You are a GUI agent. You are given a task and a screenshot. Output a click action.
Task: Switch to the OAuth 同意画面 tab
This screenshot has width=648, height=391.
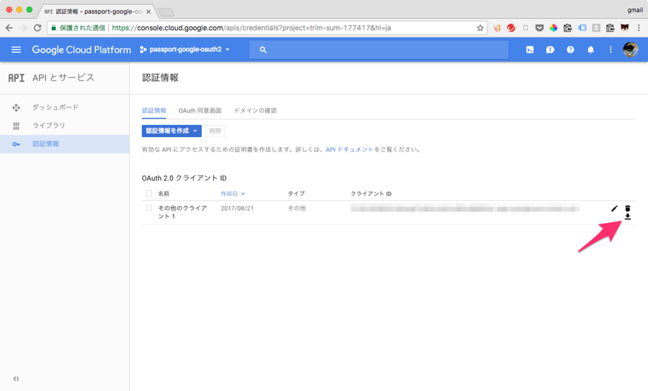click(199, 111)
